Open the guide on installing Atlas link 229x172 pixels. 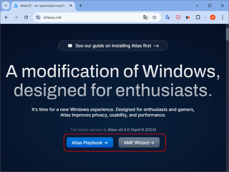(113, 46)
